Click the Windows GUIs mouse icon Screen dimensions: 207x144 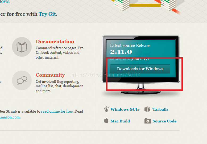tap(106, 109)
